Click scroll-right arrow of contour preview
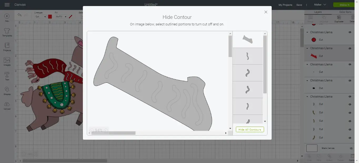359x163 pixels. click(226, 133)
